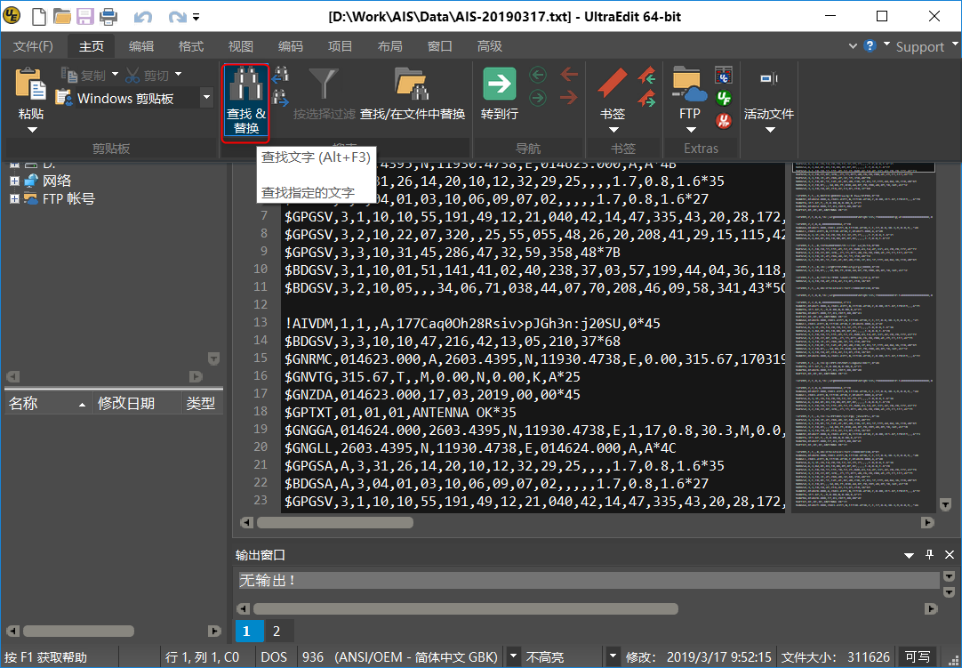Open the 剪切 dropdown arrow

179,75
